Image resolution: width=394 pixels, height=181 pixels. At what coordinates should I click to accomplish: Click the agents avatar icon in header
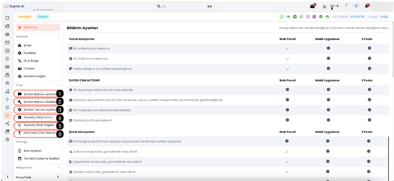pyautogui.click(x=324, y=6)
